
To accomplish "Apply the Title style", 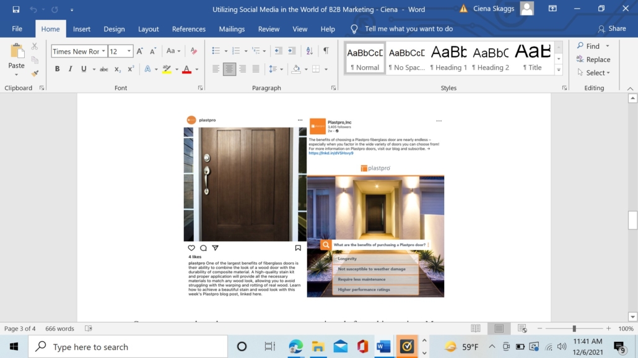I will click(x=533, y=58).
